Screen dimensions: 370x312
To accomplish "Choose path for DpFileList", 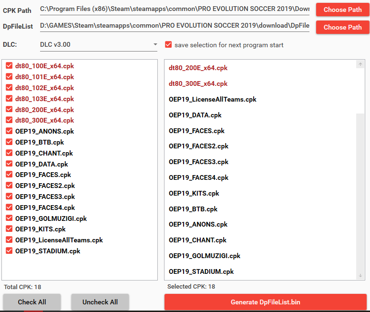I will point(342,27).
